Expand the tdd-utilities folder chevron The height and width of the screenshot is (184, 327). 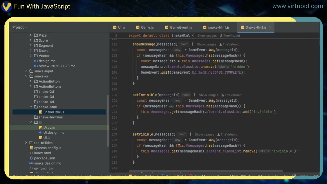pos(26,143)
